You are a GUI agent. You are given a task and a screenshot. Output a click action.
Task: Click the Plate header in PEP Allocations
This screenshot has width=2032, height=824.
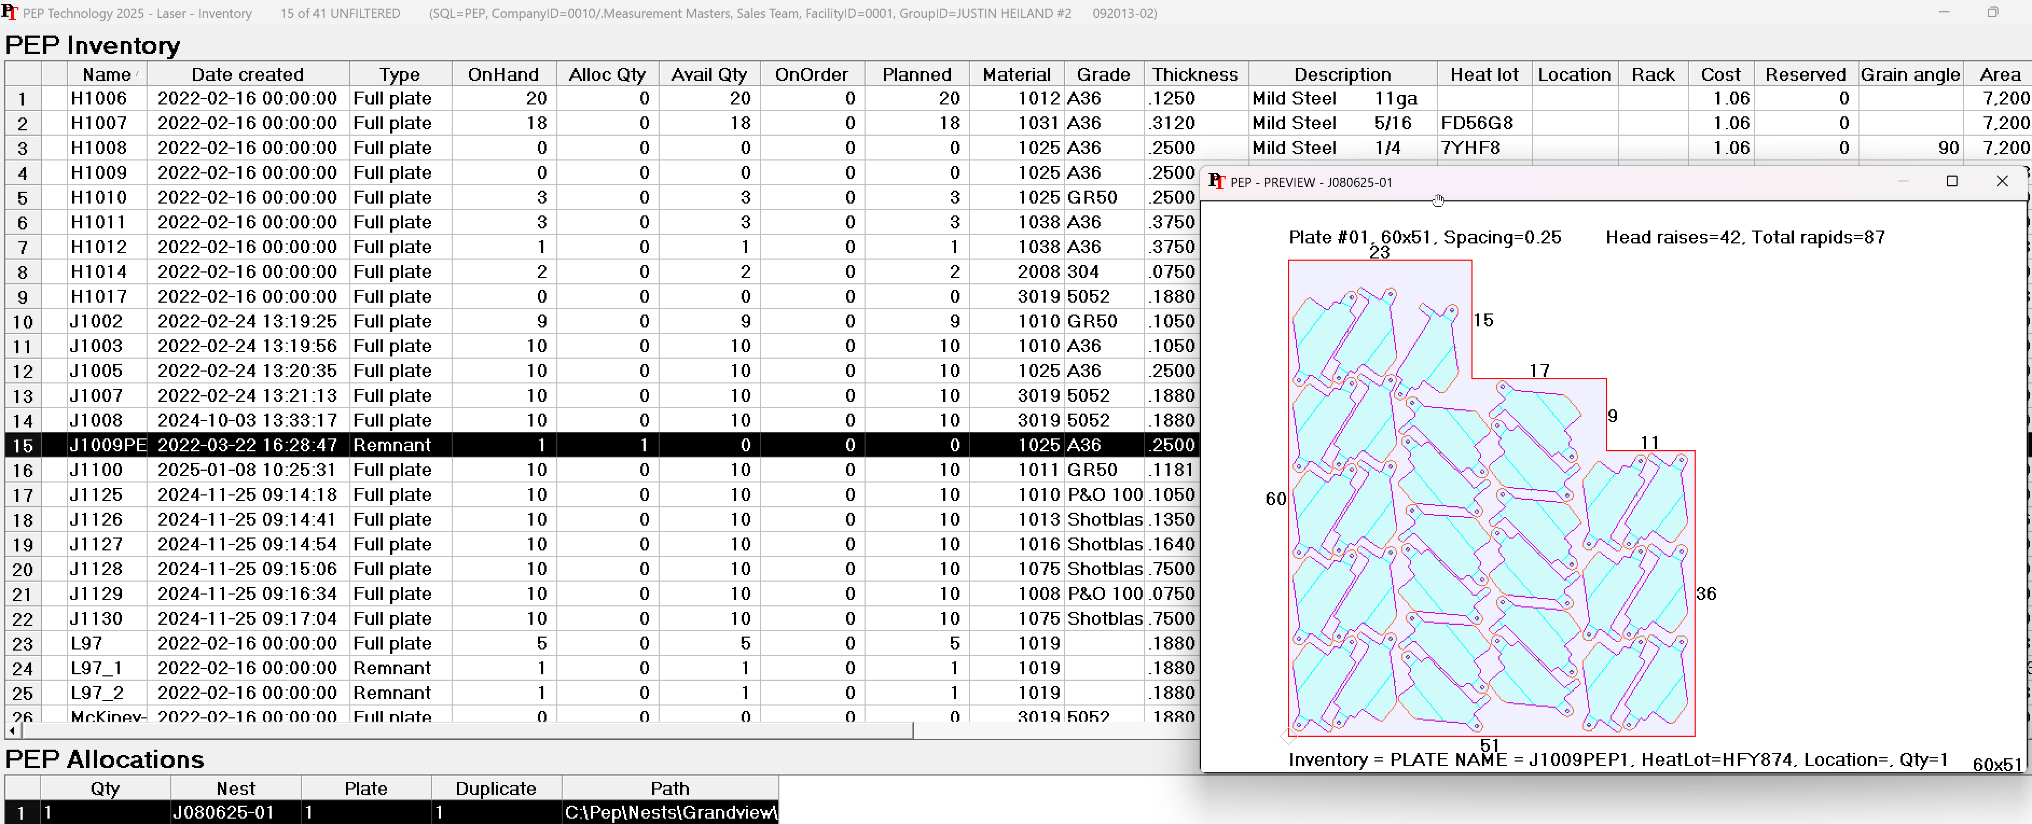pyautogui.click(x=366, y=788)
